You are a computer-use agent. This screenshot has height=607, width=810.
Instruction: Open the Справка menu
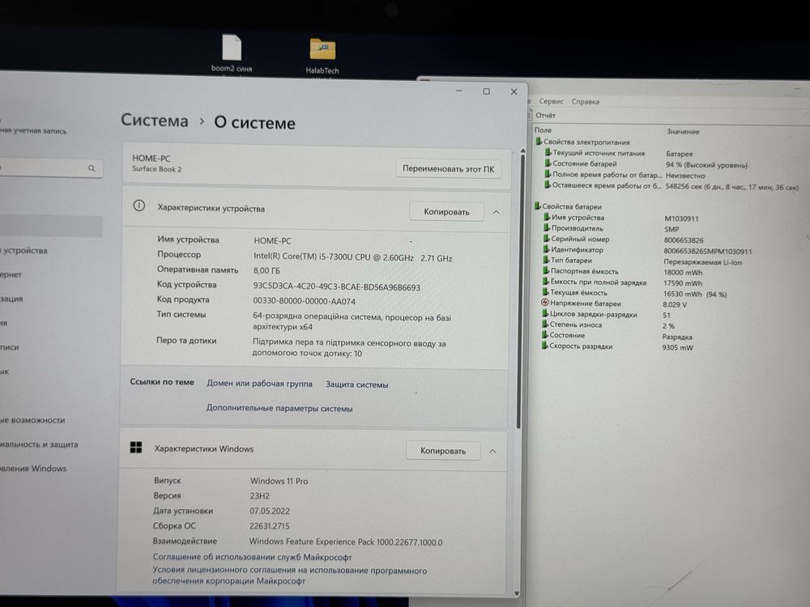point(586,102)
